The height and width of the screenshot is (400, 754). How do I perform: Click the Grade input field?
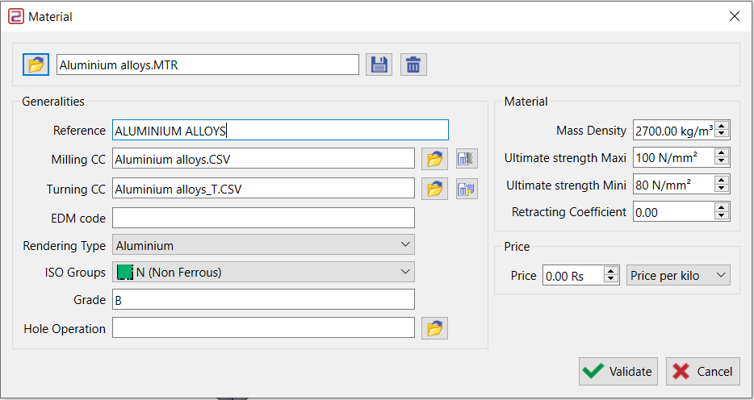click(x=263, y=300)
